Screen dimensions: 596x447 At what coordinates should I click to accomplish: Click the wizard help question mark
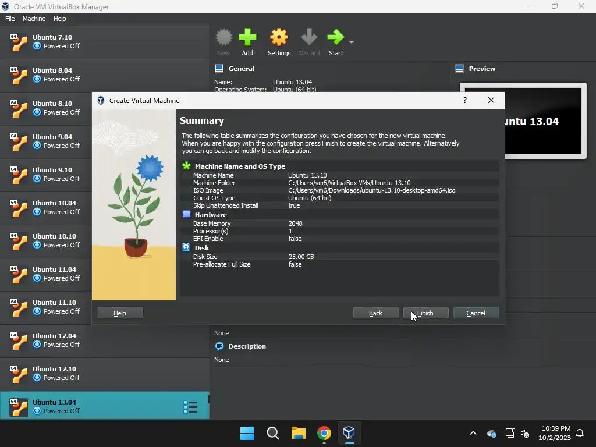(465, 100)
